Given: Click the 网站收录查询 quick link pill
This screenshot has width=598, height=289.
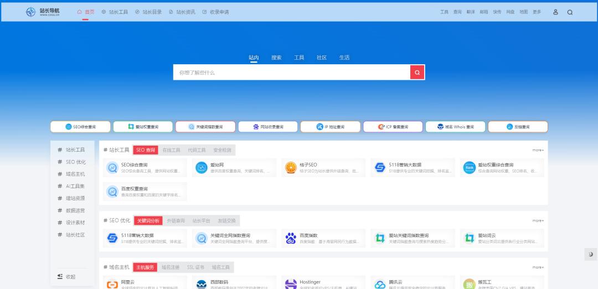Looking at the screenshot, I should [268, 127].
